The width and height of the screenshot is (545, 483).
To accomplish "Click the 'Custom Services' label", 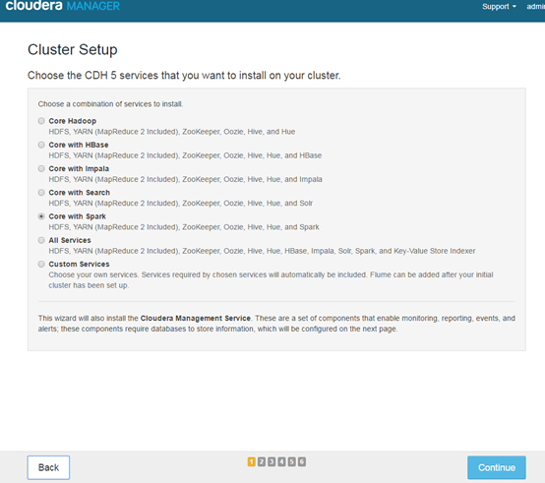I will coord(79,264).
